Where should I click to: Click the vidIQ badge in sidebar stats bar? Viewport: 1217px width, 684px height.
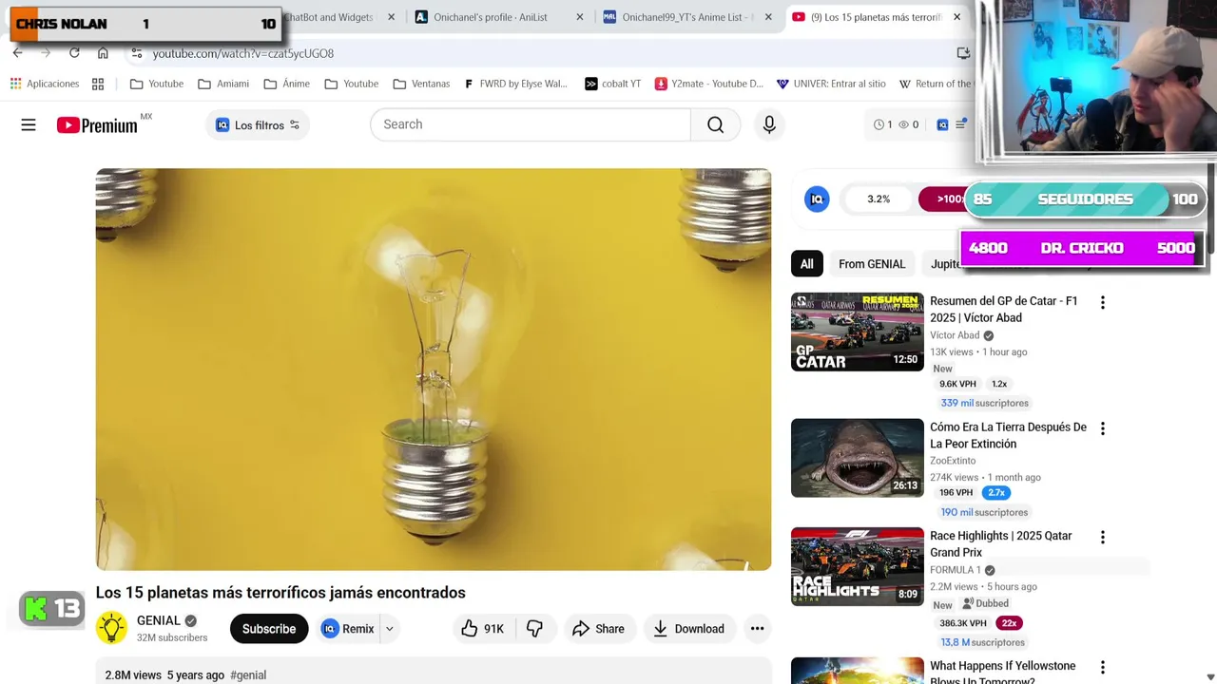click(817, 199)
